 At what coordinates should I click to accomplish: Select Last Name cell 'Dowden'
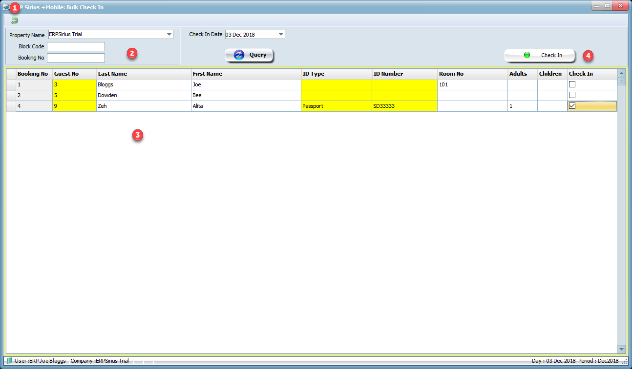click(x=144, y=95)
